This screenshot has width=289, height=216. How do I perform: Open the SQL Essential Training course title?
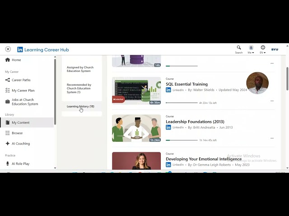pos(186,84)
